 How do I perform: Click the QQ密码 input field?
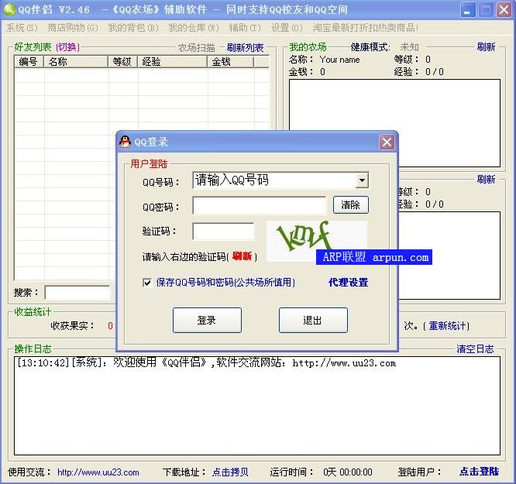coord(260,206)
